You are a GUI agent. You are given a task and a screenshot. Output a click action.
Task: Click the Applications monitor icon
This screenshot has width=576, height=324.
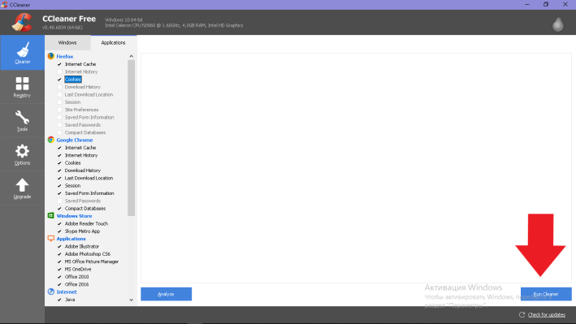[51, 239]
